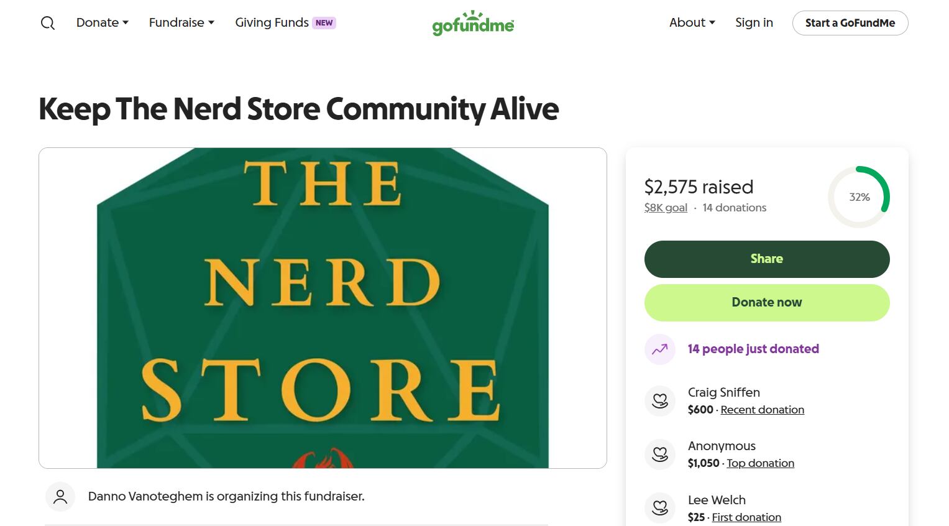This screenshot has height=526, width=949.
Task: Open the $8K goal link
Action: click(x=666, y=208)
